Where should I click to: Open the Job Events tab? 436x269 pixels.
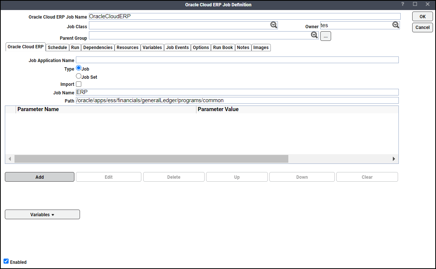pos(177,48)
